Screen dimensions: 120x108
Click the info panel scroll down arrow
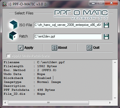pyautogui.click(x=115, y=98)
